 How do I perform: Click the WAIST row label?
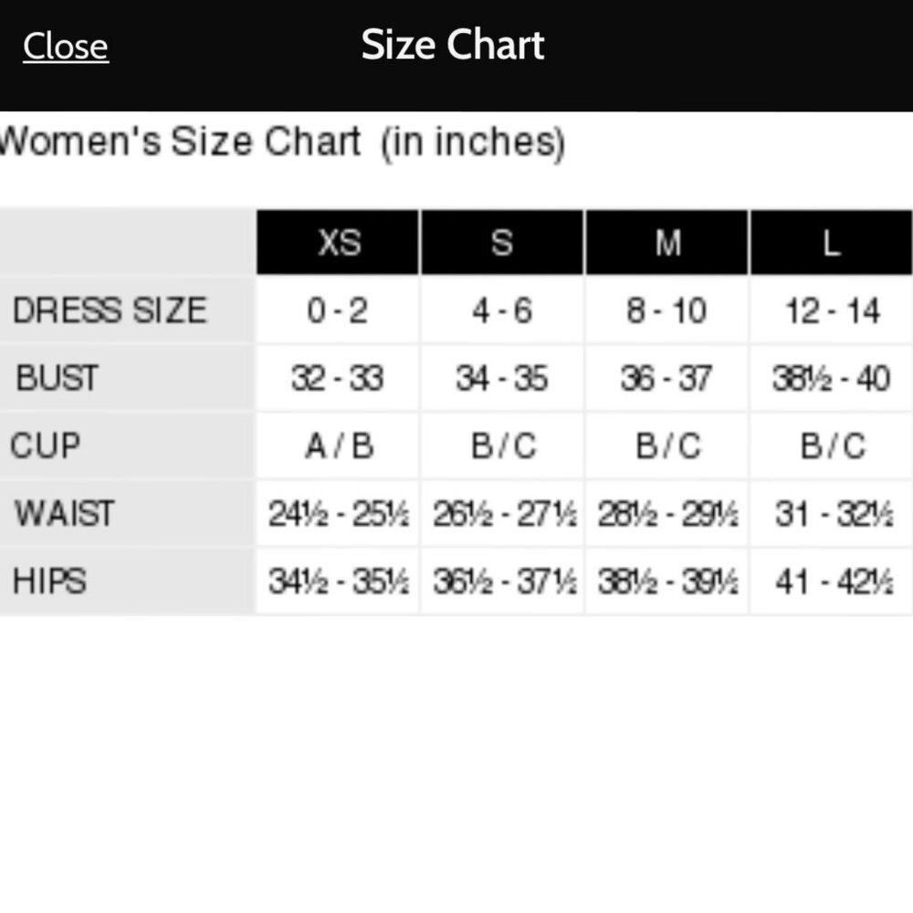coord(64,513)
